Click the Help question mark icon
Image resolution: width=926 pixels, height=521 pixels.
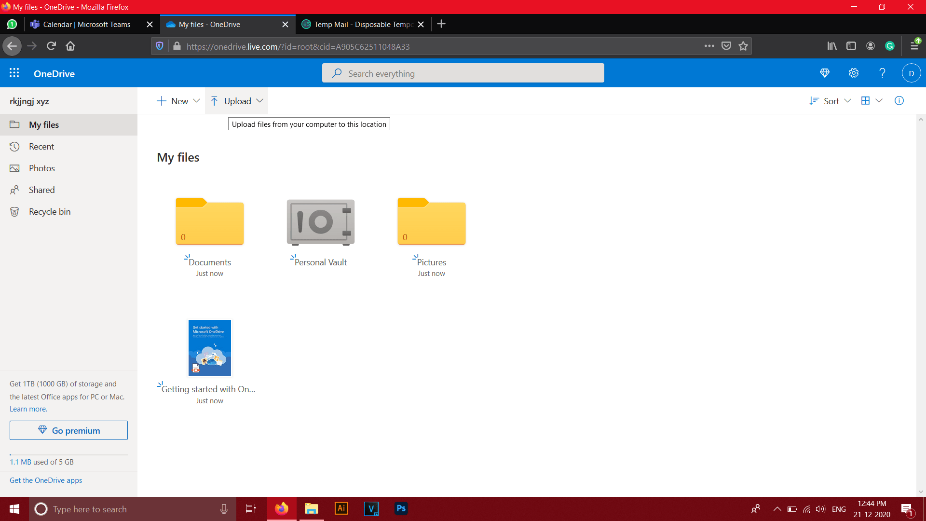pyautogui.click(x=882, y=73)
